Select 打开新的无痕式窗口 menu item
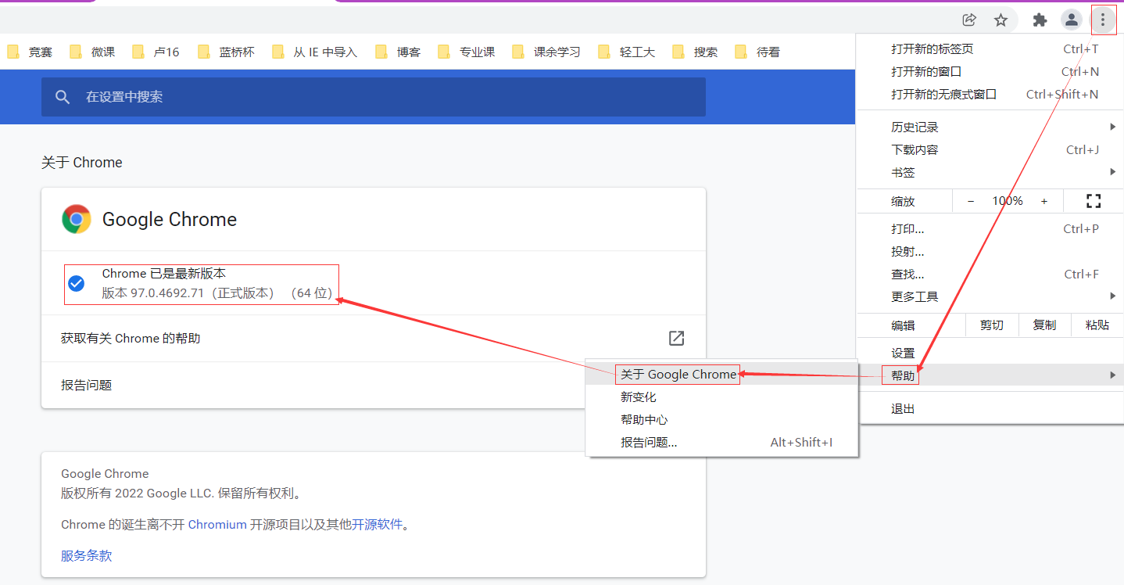Viewport: 1124px width, 585px height. (990, 94)
